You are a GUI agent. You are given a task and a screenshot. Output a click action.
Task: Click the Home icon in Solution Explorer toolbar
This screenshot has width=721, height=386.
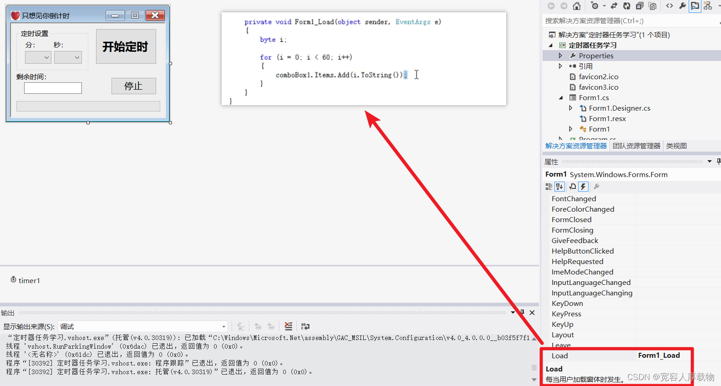(x=577, y=6)
